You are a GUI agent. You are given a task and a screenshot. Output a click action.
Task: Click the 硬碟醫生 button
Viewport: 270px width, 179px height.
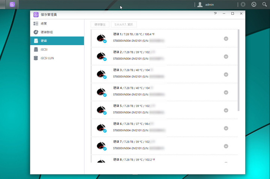pyautogui.click(x=100, y=24)
